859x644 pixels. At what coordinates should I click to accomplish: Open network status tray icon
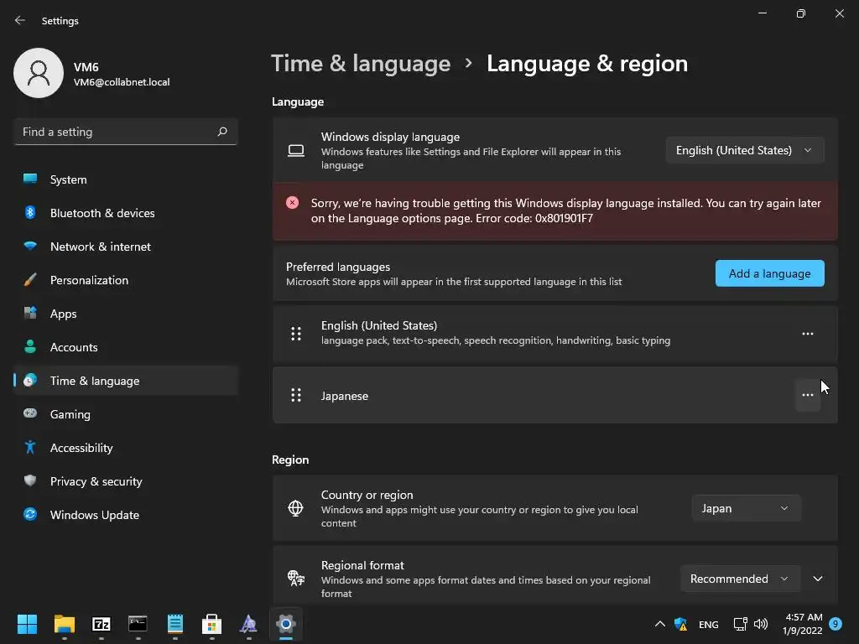pos(740,624)
